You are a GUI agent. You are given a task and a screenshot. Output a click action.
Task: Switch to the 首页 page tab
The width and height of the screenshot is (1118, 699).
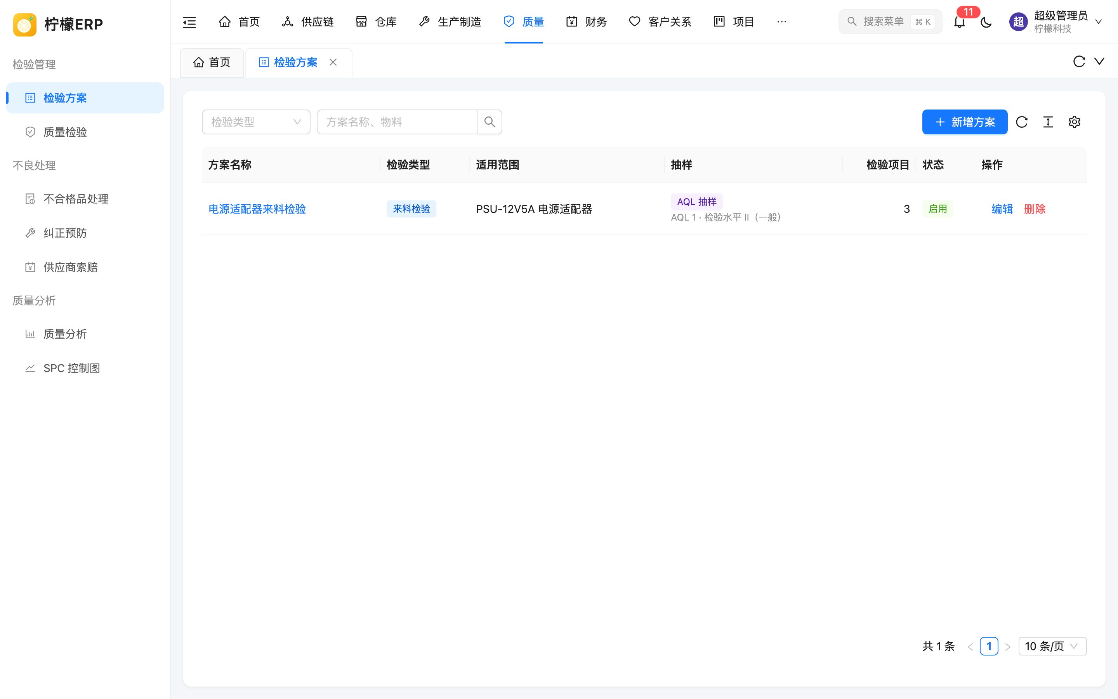[212, 63]
